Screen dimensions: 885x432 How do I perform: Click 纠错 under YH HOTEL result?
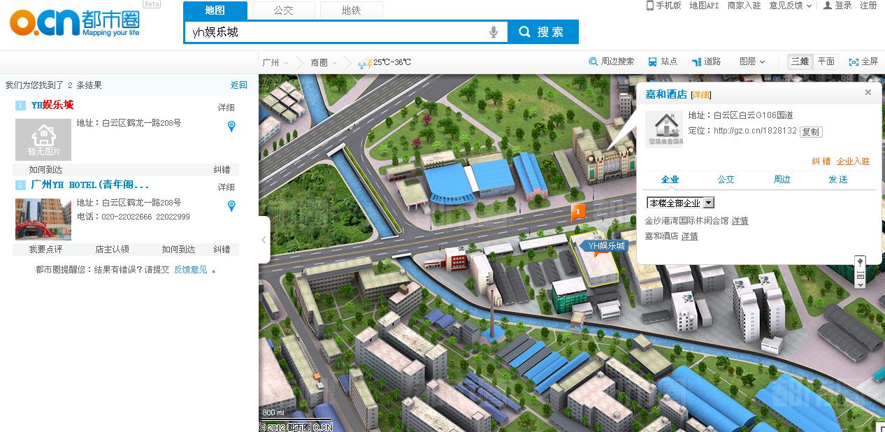222,250
